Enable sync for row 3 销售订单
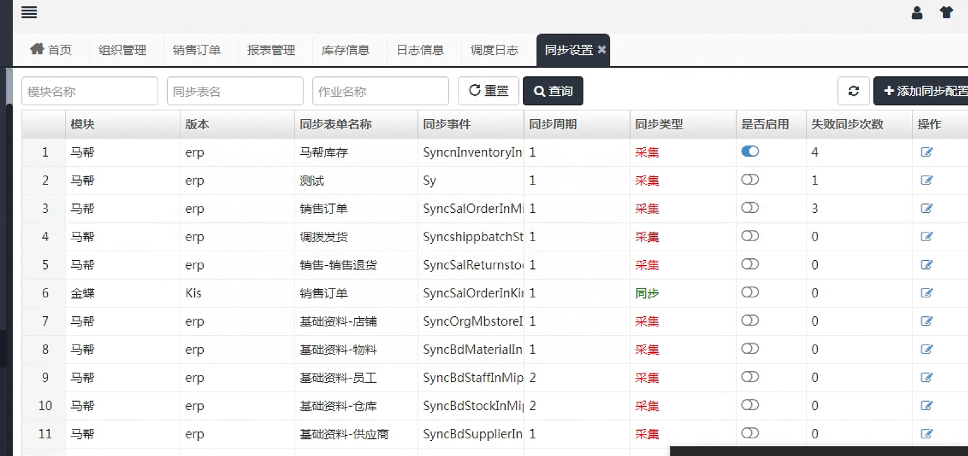Viewport: 968px width, 456px height. [750, 208]
